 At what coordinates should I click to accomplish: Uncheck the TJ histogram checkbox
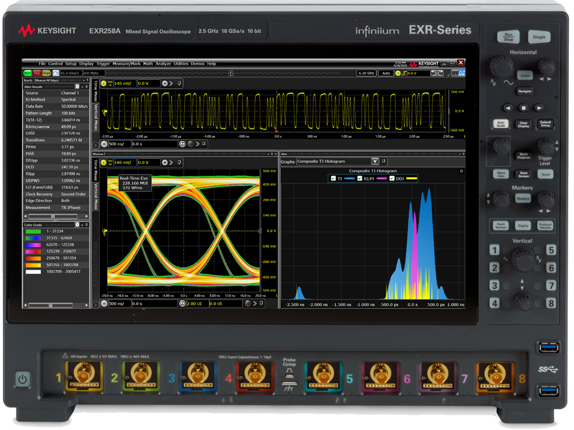pyautogui.click(x=333, y=178)
